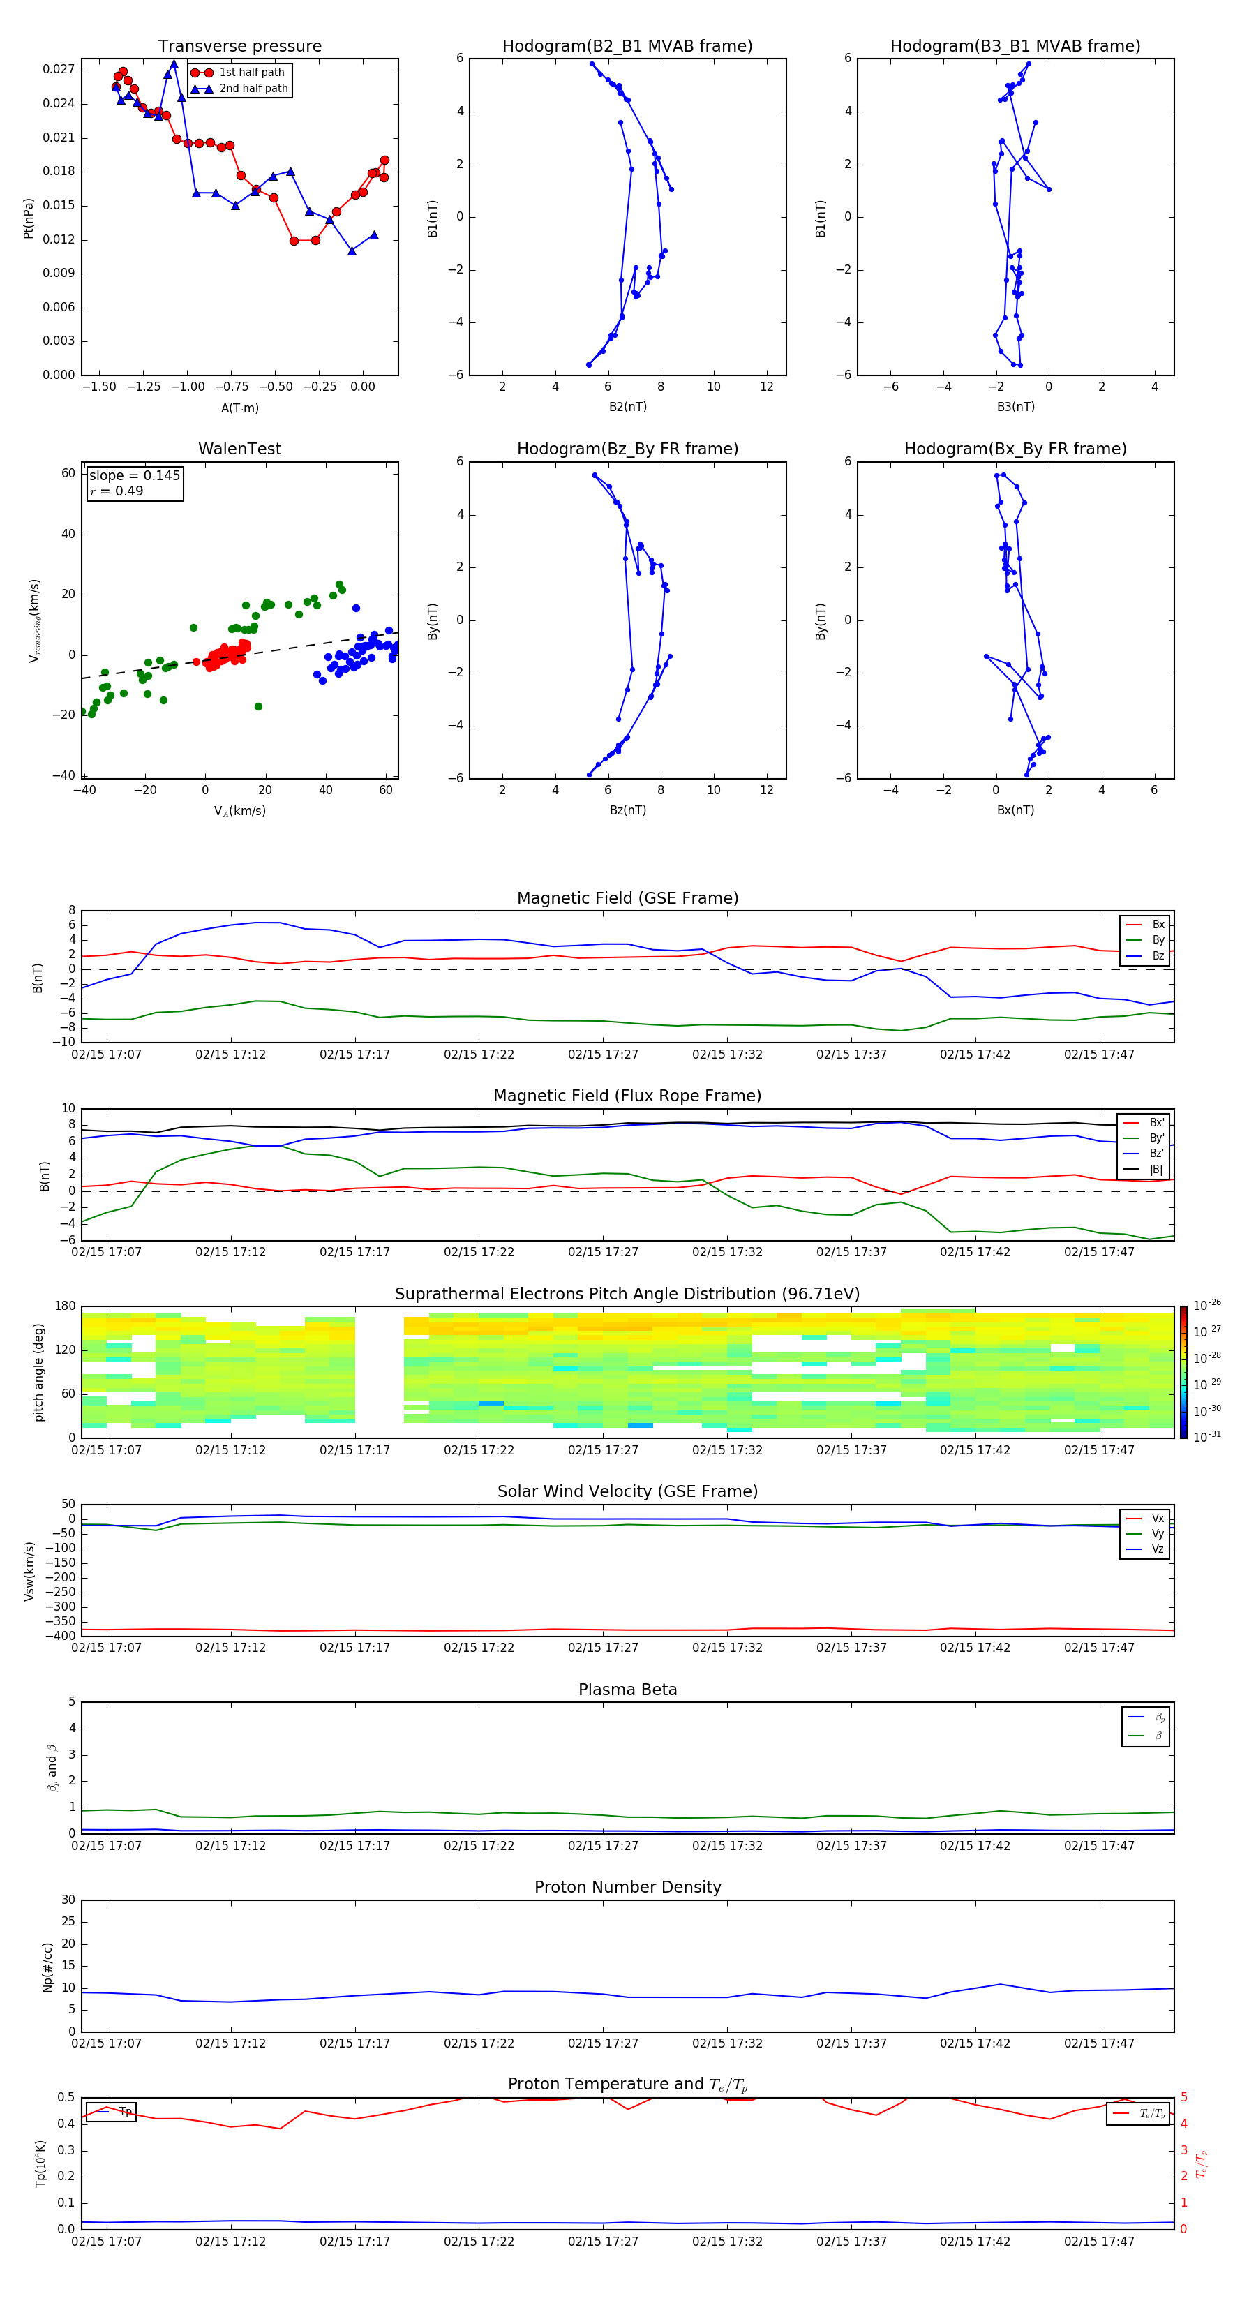The width and height of the screenshot is (1256, 2303).
Task: Click the Bz entry in GSE Frame legend
Action: click(1145, 955)
